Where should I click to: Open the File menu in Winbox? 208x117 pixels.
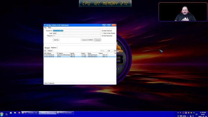[x=45, y=28]
